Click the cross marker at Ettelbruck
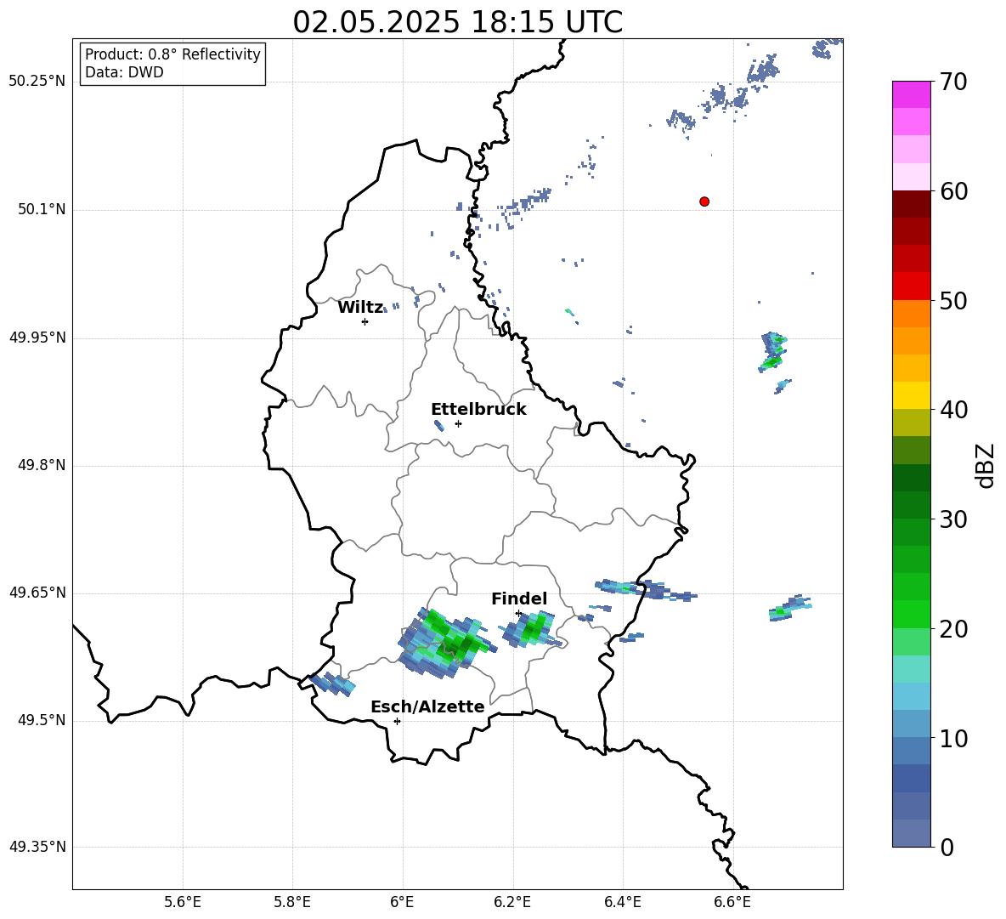Image resolution: width=1006 pixels, height=919 pixels. [x=458, y=423]
